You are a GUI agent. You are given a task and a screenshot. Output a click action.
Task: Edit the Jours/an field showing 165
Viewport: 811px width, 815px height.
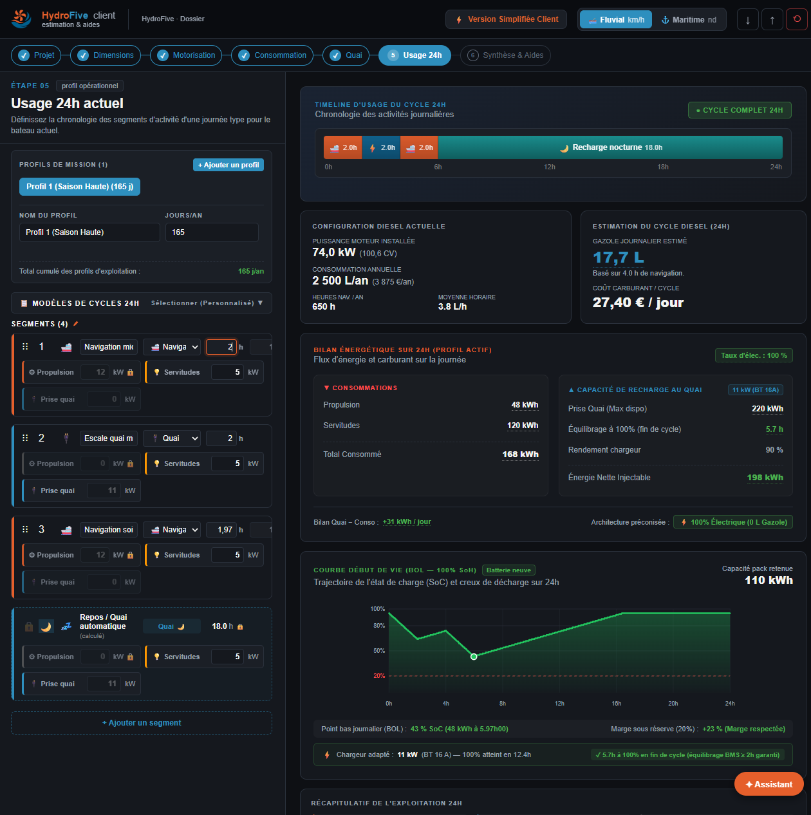[212, 232]
